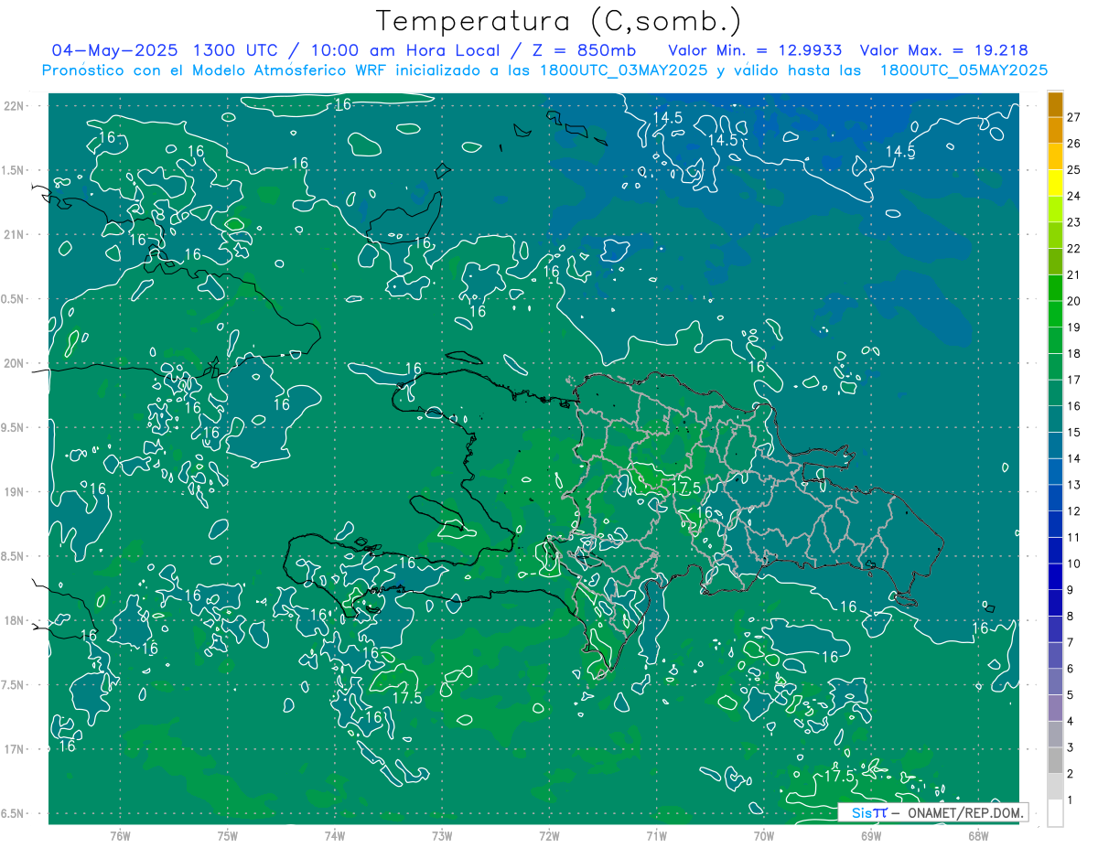Image resolution: width=1098 pixels, height=848 pixels.
Task: Click the color scale label 21
Action: (1075, 274)
